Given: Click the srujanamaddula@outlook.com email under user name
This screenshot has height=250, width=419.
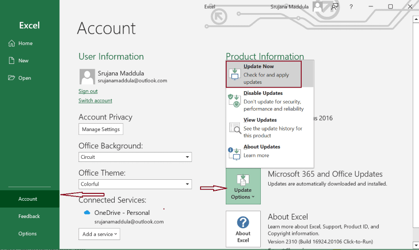Looking at the screenshot, I should (133, 81).
